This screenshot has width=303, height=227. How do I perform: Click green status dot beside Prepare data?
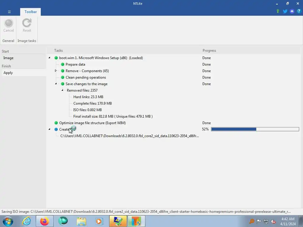tap(63, 64)
